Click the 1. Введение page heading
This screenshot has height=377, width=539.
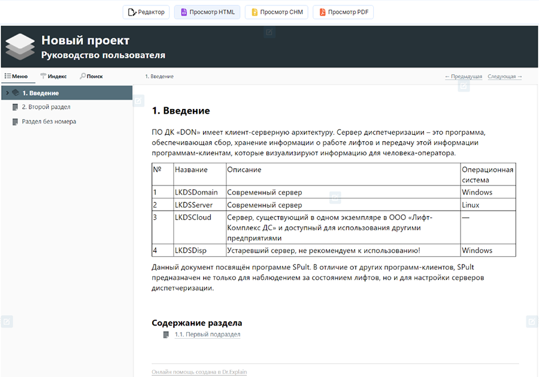point(181,111)
